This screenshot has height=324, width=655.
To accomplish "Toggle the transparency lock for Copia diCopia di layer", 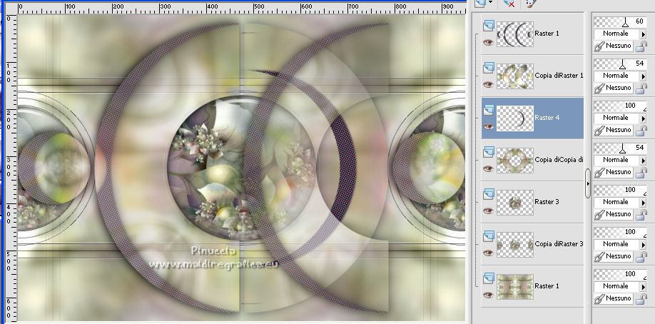I will click(641, 173).
